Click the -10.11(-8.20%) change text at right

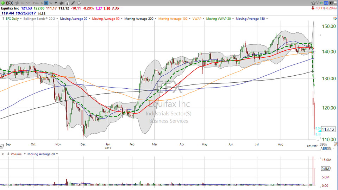(x=325, y=8)
